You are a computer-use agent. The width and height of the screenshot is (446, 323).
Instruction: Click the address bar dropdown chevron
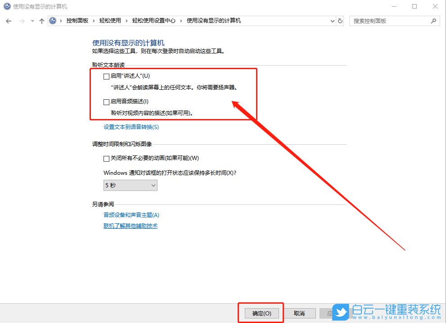pos(332,21)
